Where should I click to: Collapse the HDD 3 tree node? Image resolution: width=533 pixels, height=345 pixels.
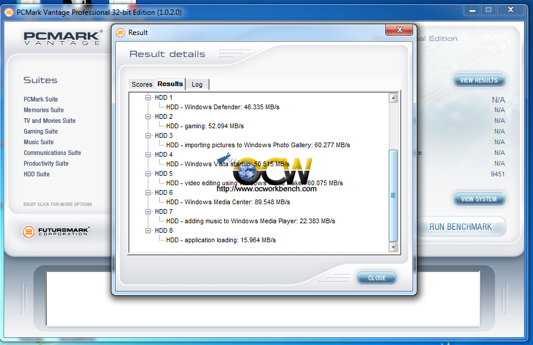(148, 136)
